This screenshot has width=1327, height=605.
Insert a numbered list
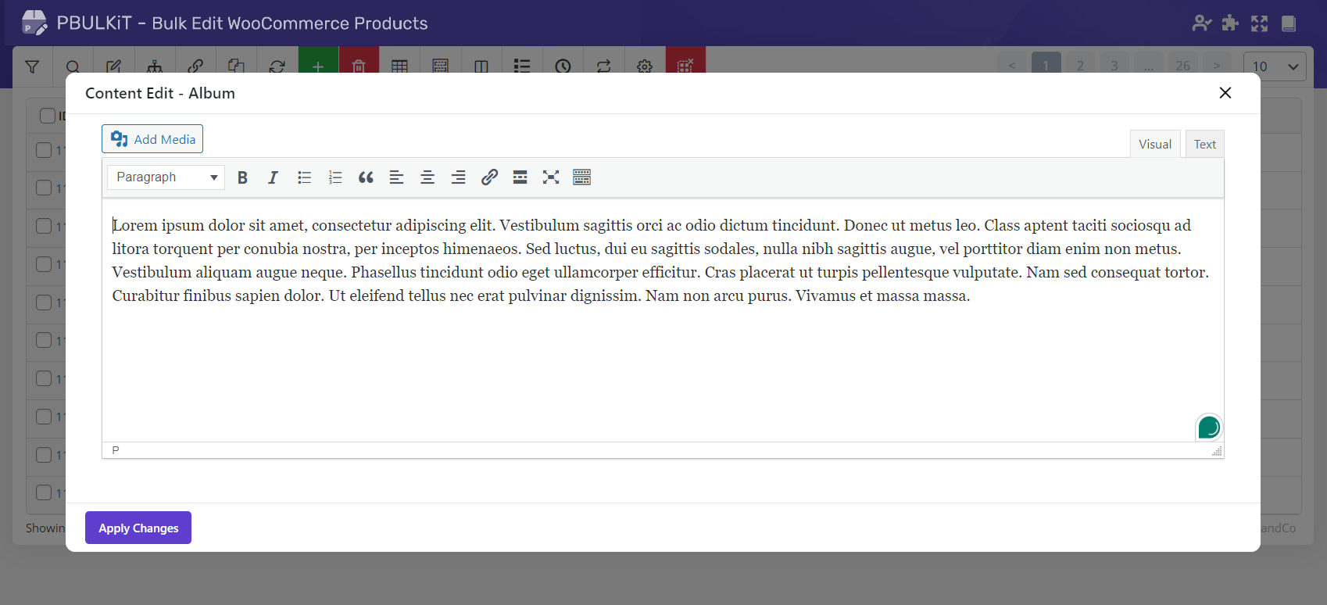click(335, 177)
